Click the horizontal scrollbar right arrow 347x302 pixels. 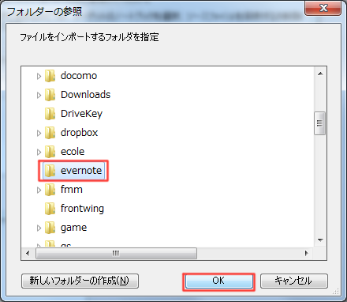point(307,254)
